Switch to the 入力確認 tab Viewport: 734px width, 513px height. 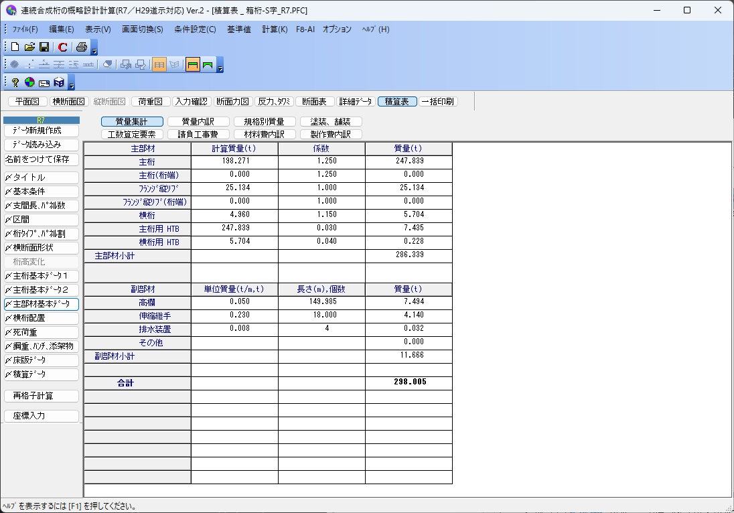[x=191, y=102]
